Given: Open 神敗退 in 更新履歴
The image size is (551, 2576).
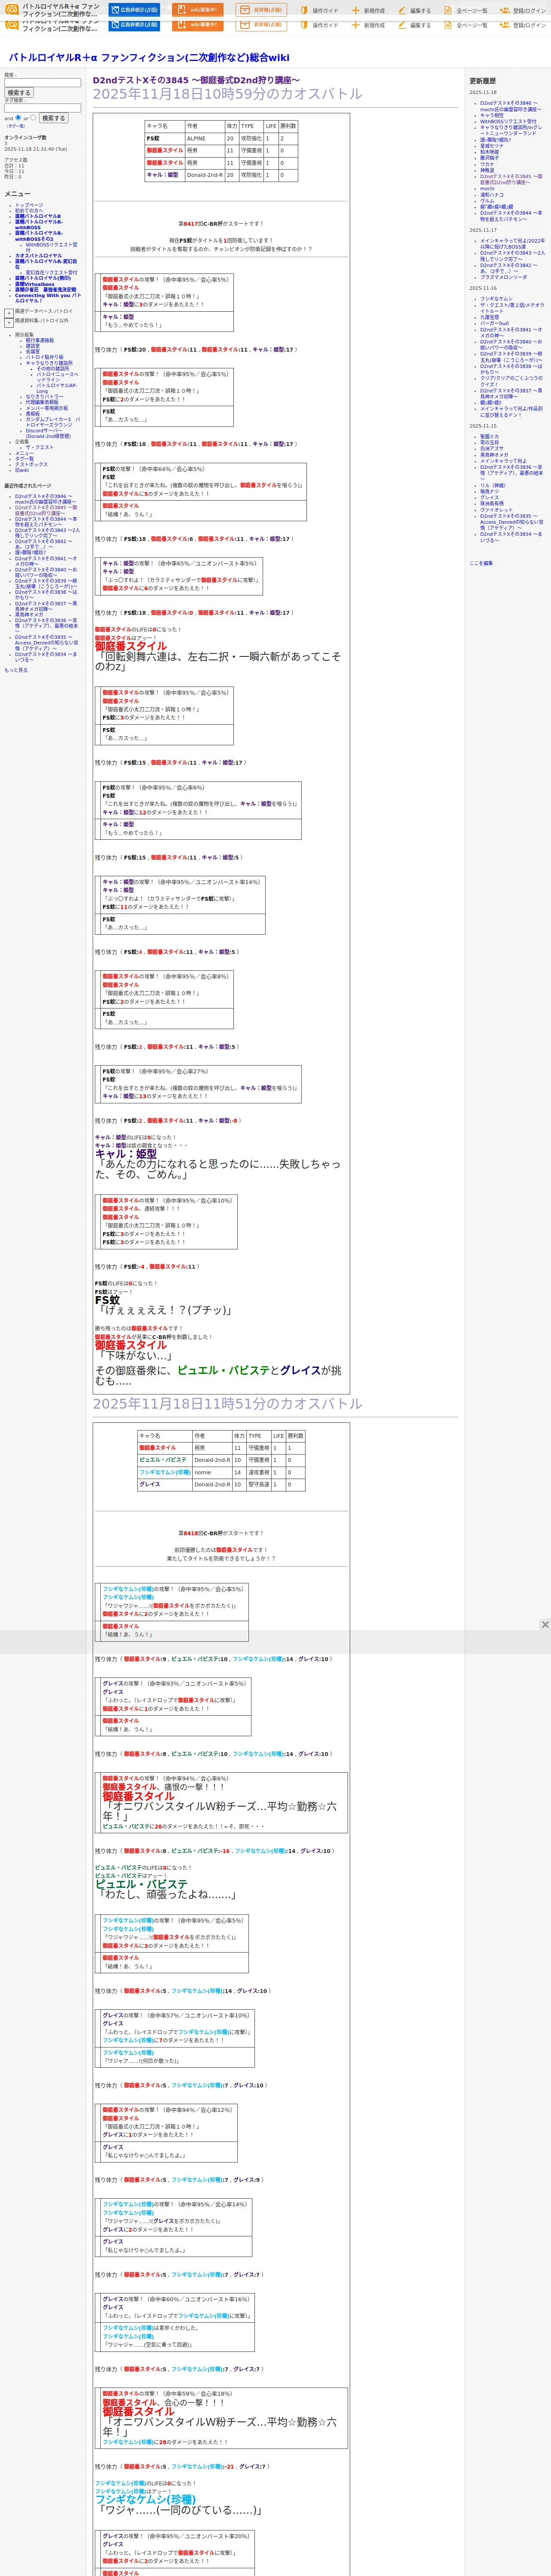Looking at the screenshot, I should 487,170.
